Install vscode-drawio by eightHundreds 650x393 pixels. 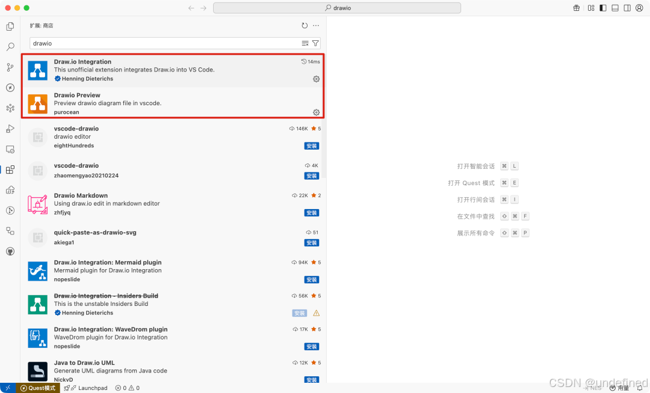(312, 146)
